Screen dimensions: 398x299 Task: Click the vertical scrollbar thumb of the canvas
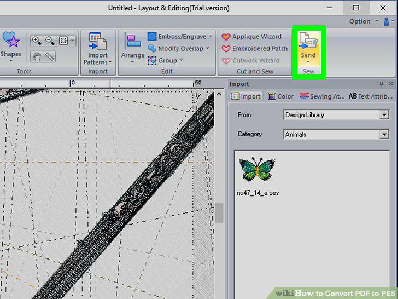click(219, 212)
